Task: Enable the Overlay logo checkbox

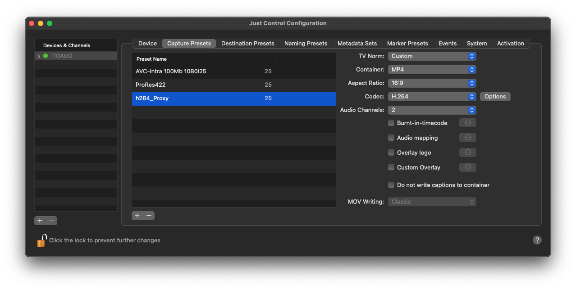Action: (x=391, y=152)
